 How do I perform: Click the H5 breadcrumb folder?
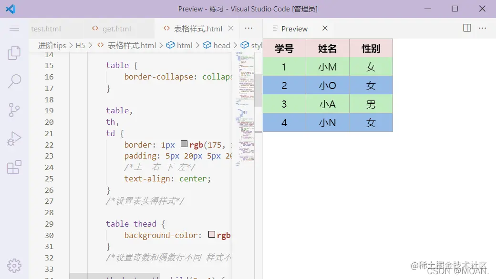pos(80,45)
